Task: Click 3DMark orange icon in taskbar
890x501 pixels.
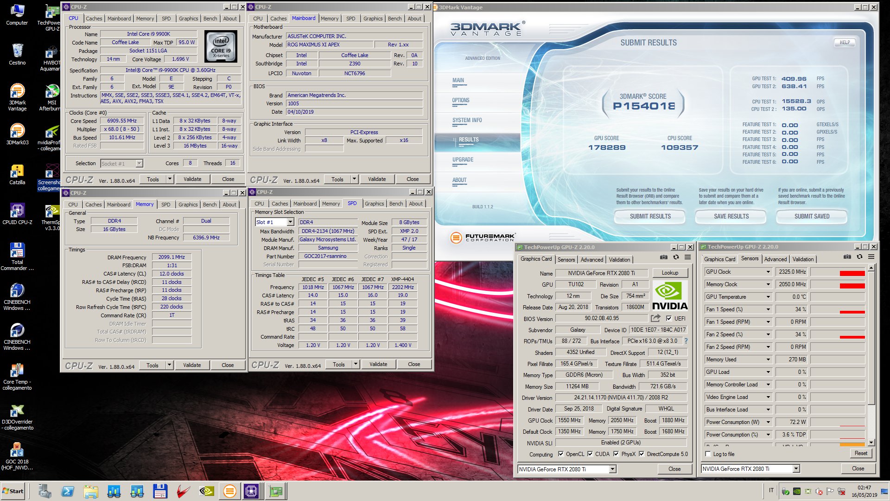Action: pos(229,491)
